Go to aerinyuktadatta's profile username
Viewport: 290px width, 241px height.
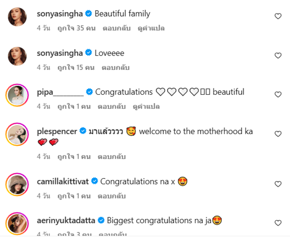click(x=66, y=220)
